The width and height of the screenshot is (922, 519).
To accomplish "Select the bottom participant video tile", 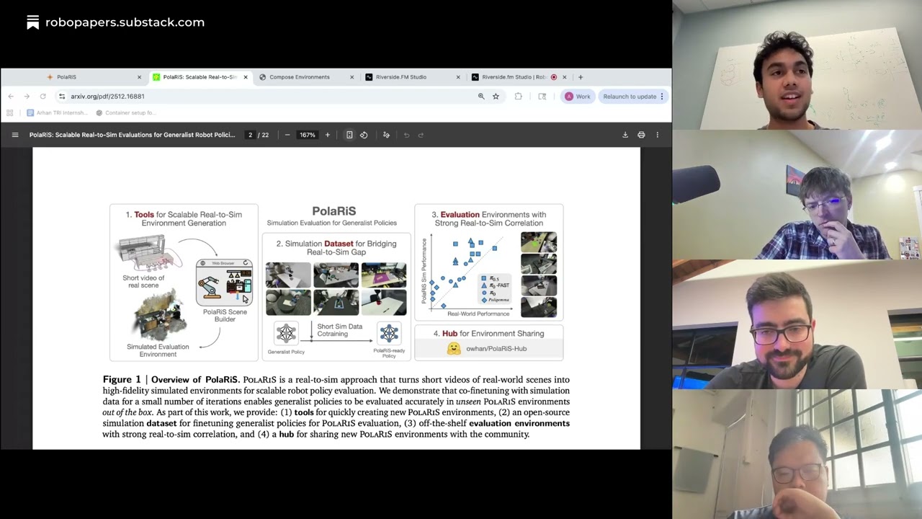I will click(797, 454).
